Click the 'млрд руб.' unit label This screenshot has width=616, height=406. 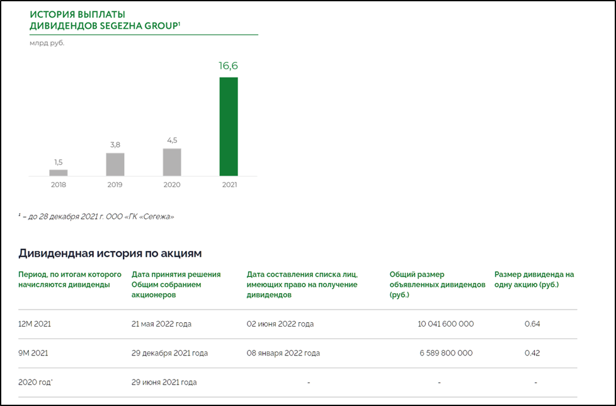coord(47,43)
